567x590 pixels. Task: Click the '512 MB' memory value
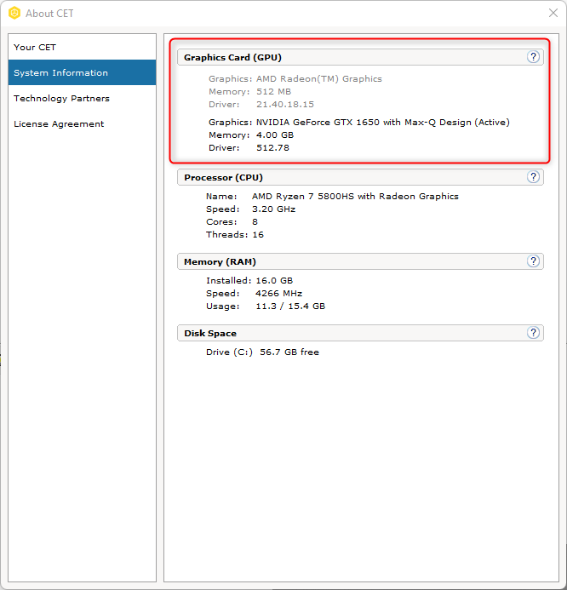pos(274,91)
